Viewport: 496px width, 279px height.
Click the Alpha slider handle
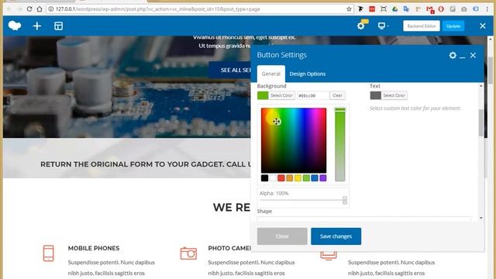(x=344, y=200)
